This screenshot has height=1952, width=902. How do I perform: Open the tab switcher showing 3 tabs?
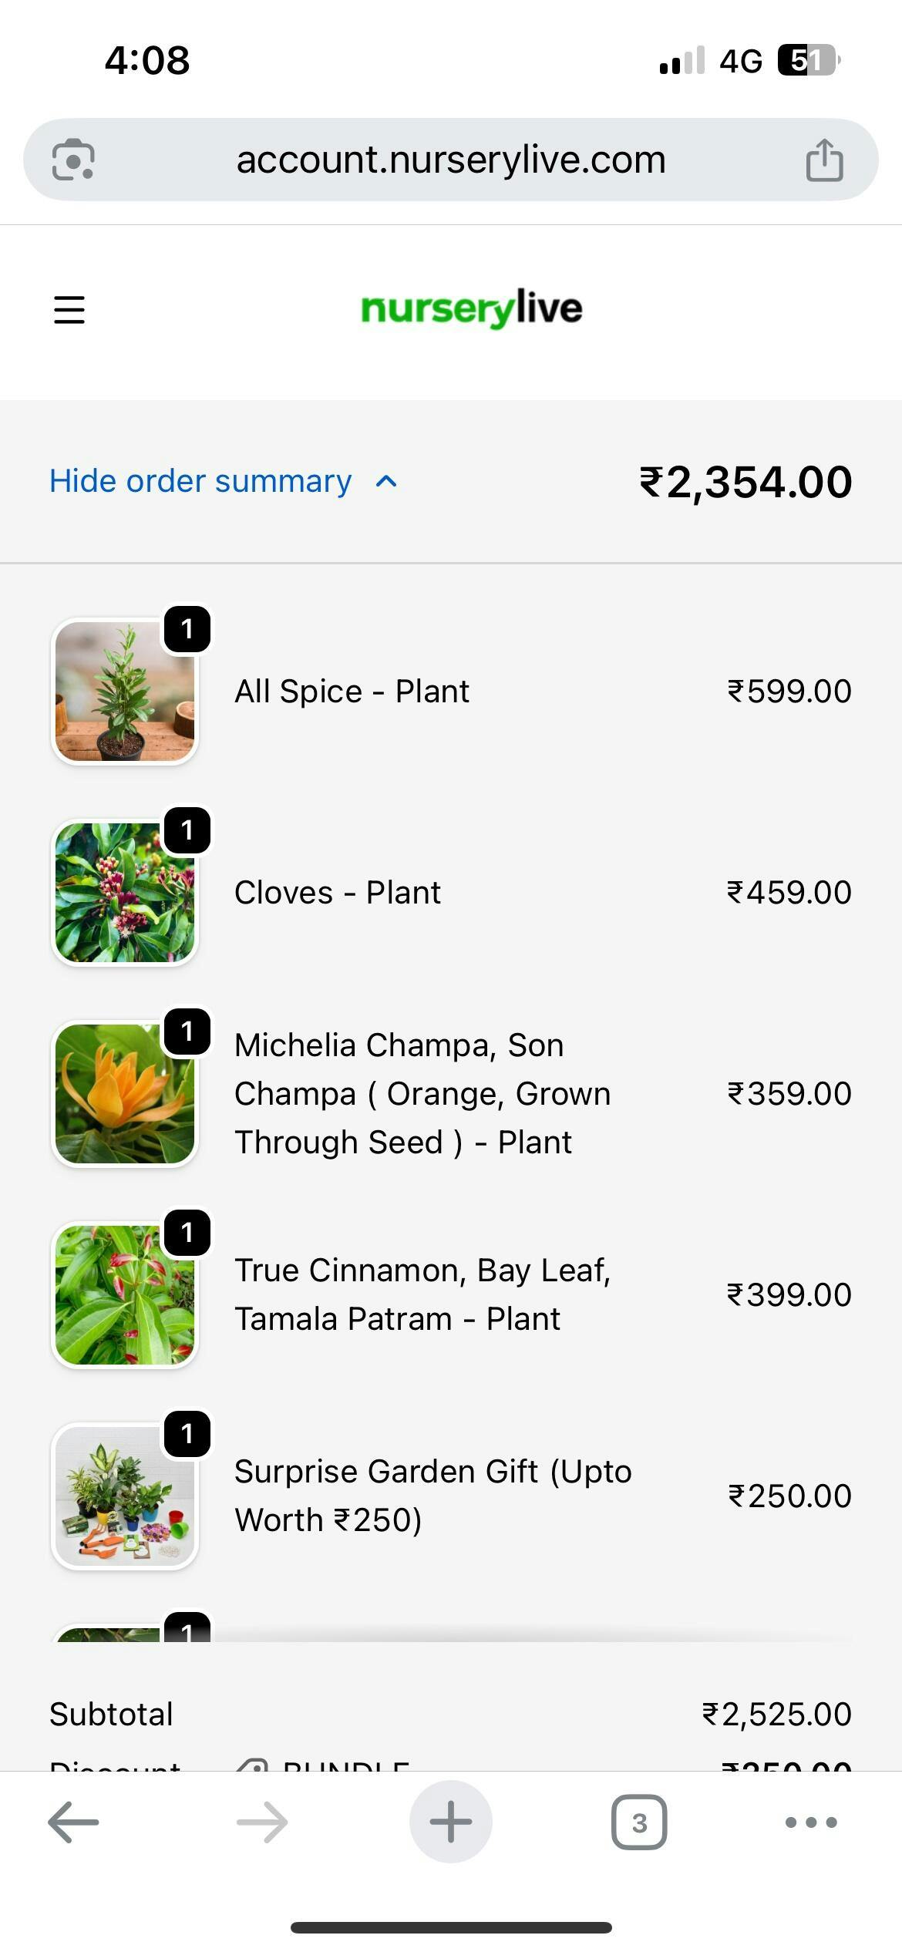639,1822
